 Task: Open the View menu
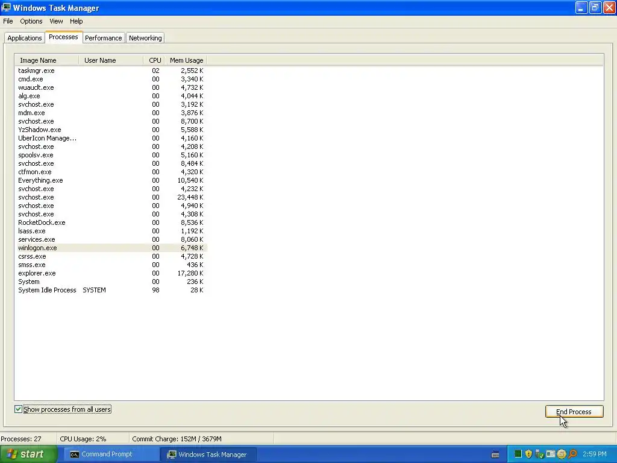[x=56, y=21]
